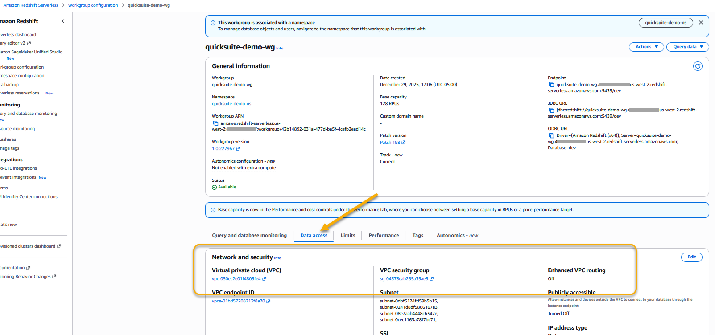Screen dimensions: 715x335
Task: Click Info link next to Network and security
Action: (277, 258)
